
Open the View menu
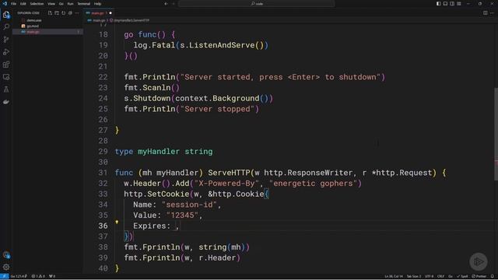tap(51, 4)
